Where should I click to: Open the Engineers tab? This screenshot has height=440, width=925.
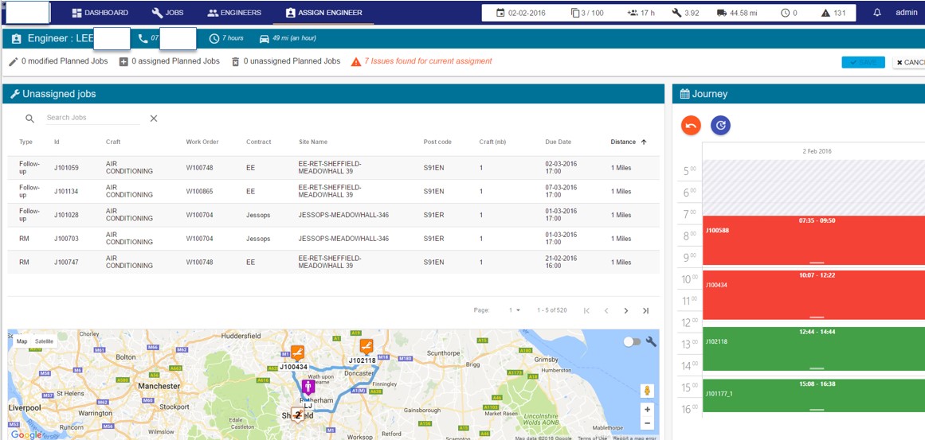(233, 13)
